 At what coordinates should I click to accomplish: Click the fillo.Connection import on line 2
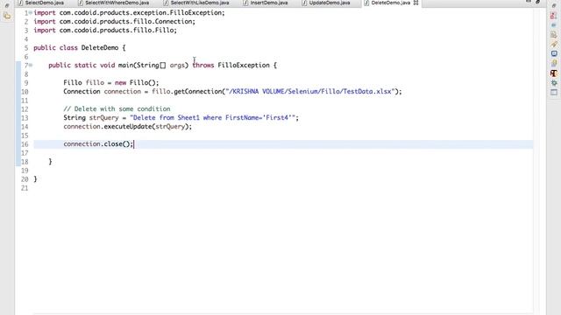[x=127, y=21]
